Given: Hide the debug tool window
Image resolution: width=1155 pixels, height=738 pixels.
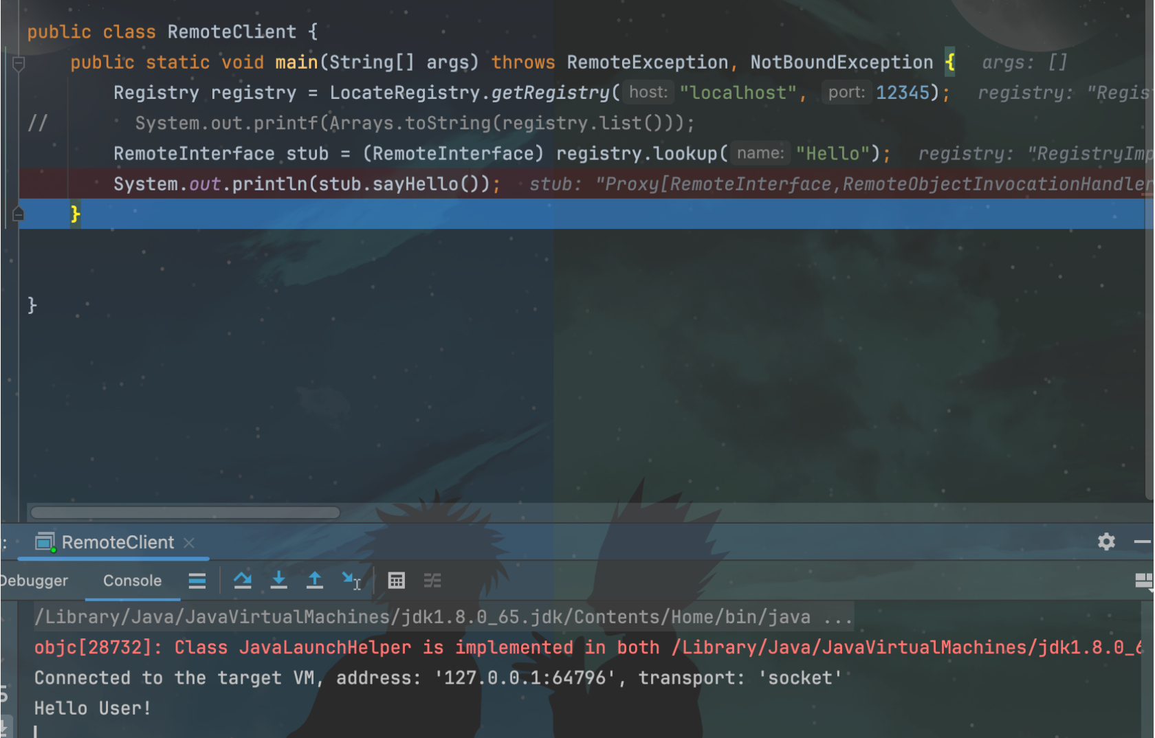Looking at the screenshot, I should tap(1142, 542).
